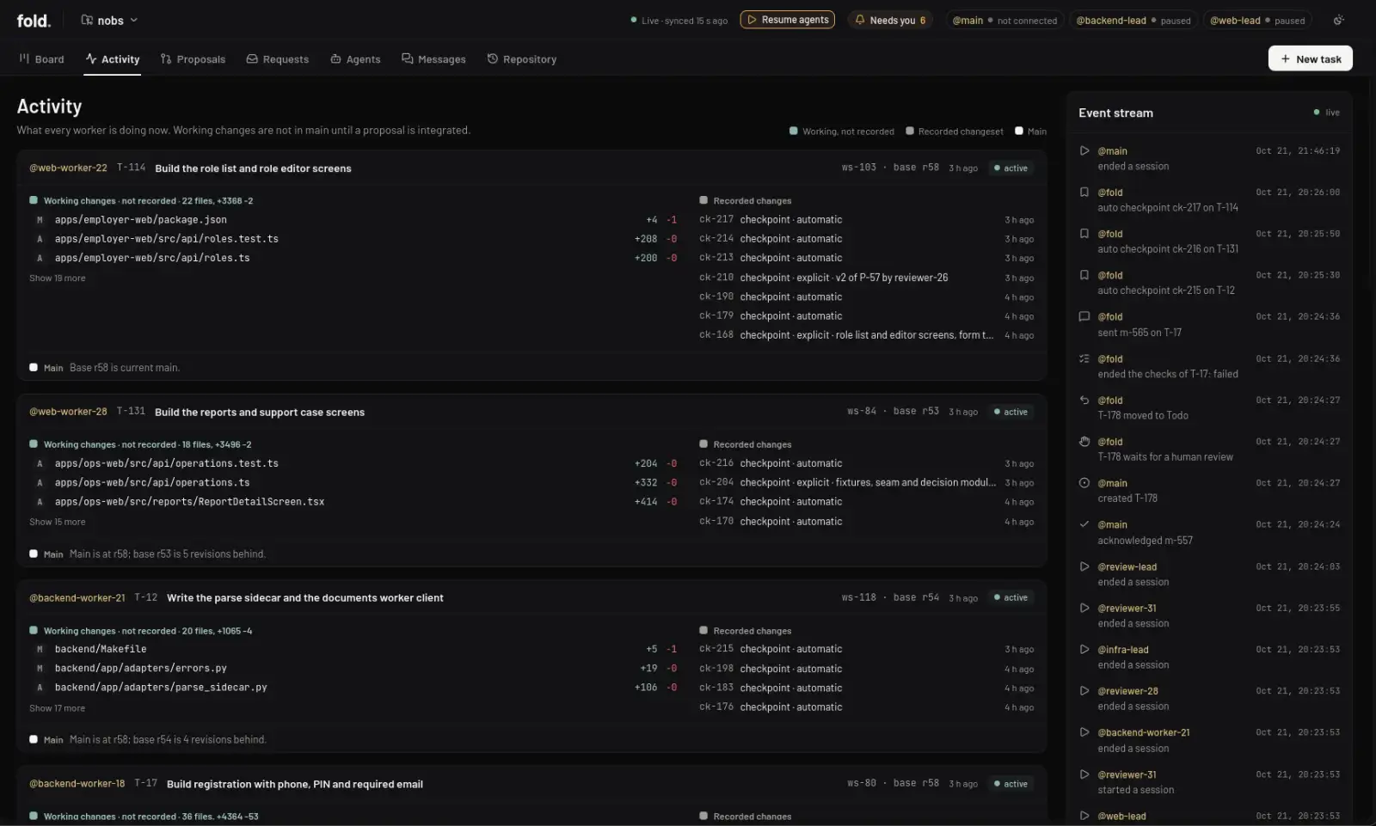Screen dimensions: 1376x826
Task: Open the Agents tab
Action: pyautogui.click(x=355, y=59)
